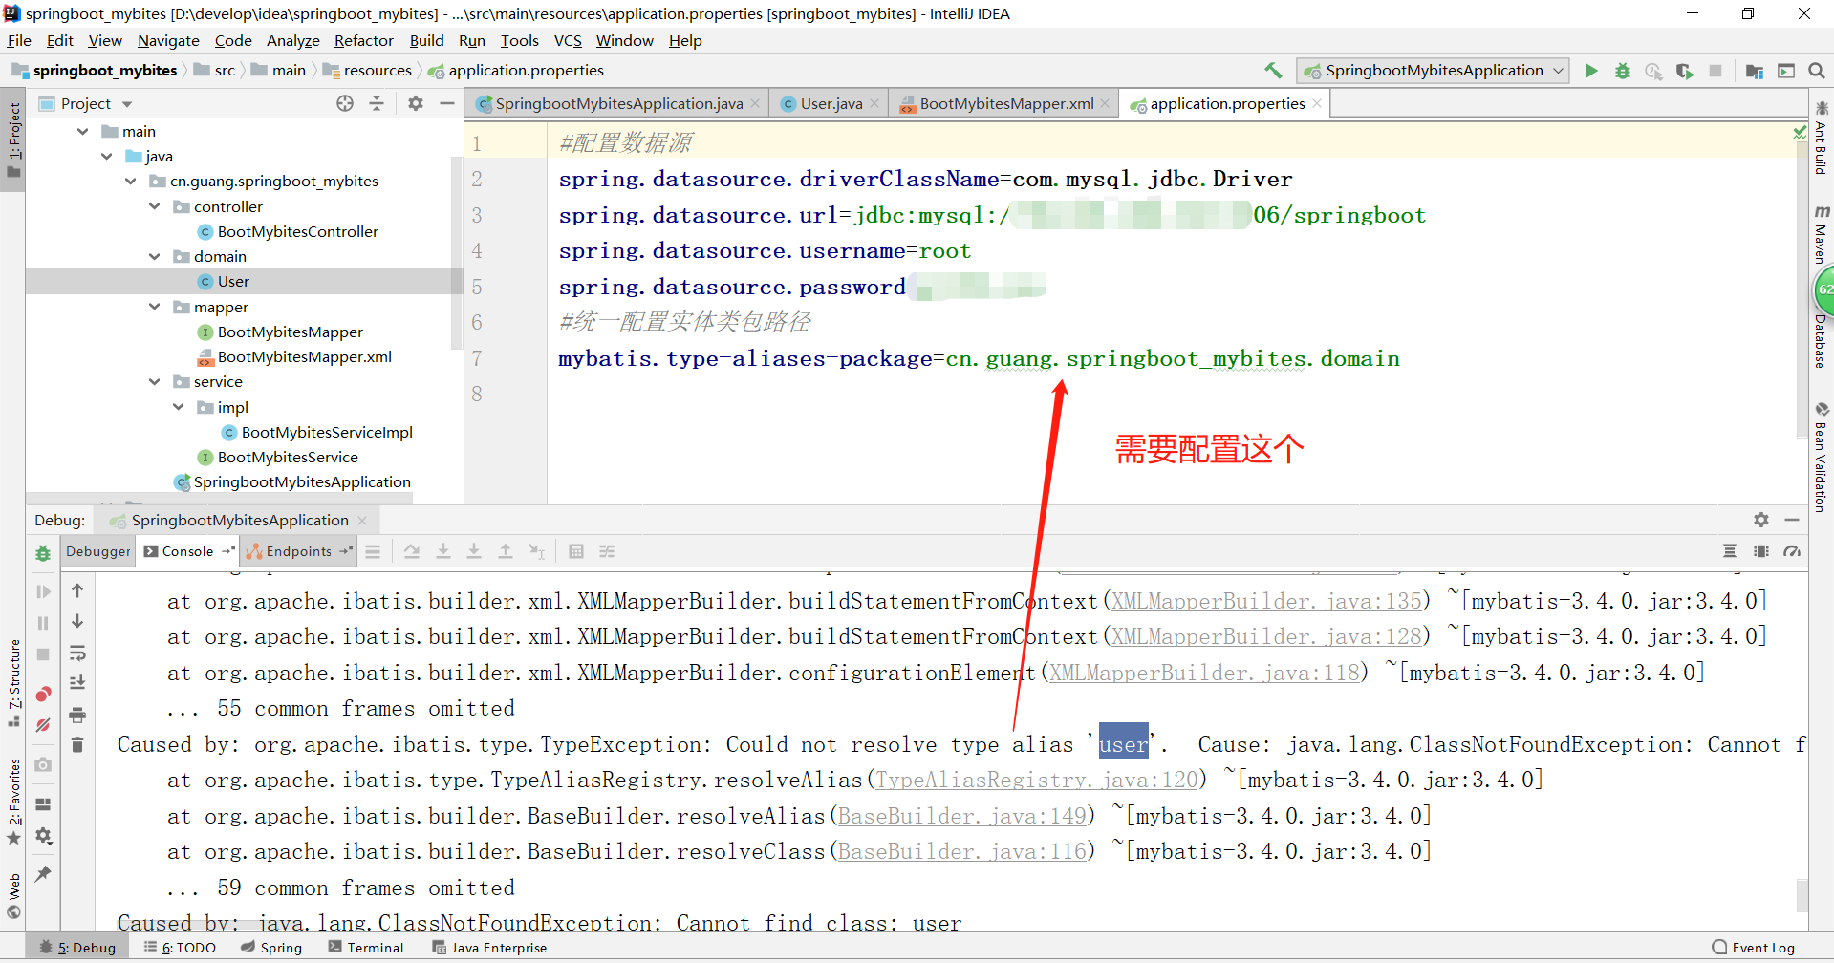Open run configuration dropdown SpringbootMybitesApplication
The width and height of the screenshot is (1834, 963).
pos(1433,71)
